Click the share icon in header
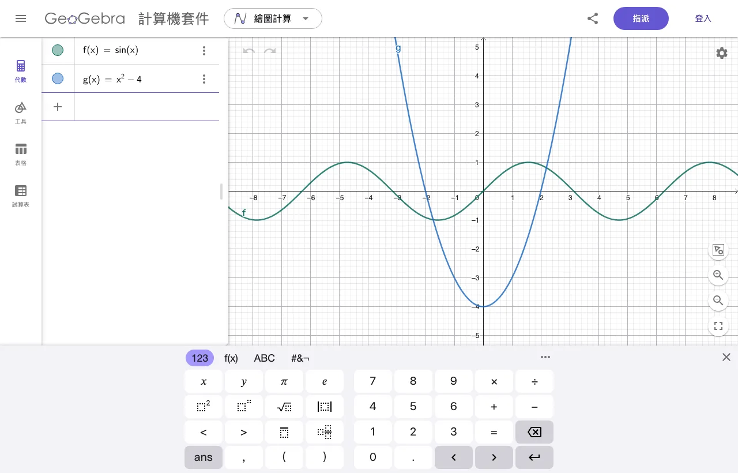 tap(593, 18)
